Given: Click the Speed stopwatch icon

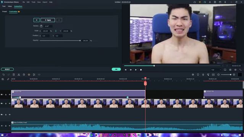Looking at the screenshot, I should click(x=24, y=75).
